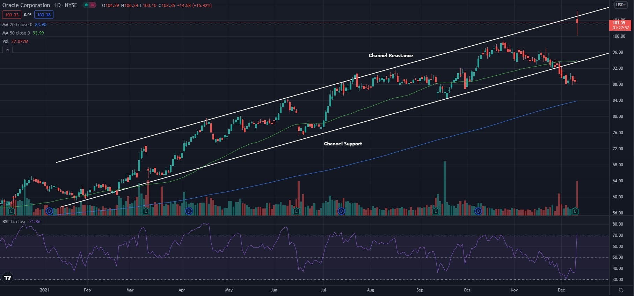Screen dimensions: 634x296
Task: Click the Aug label on time axis
Action: coord(370,290)
